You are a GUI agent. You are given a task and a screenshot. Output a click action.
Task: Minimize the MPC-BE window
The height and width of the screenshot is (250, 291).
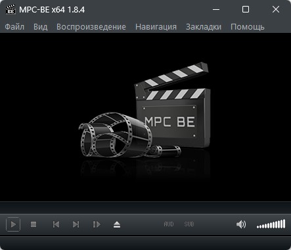216,9
